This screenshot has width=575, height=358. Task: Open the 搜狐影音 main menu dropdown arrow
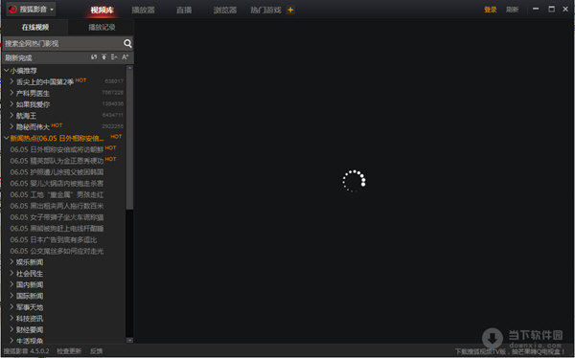52,10
